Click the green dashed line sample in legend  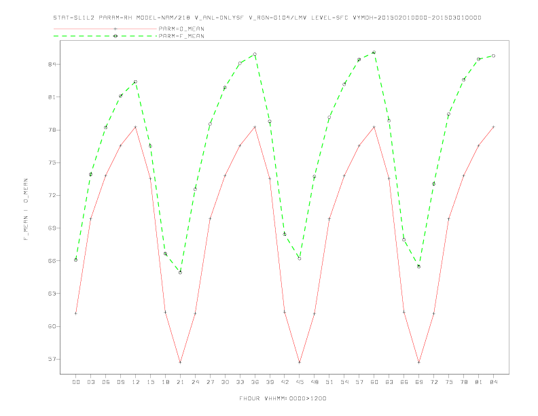pyautogui.click(x=105, y=36)
